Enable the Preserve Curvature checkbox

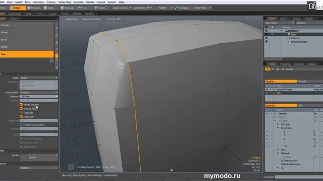[21, 125]
